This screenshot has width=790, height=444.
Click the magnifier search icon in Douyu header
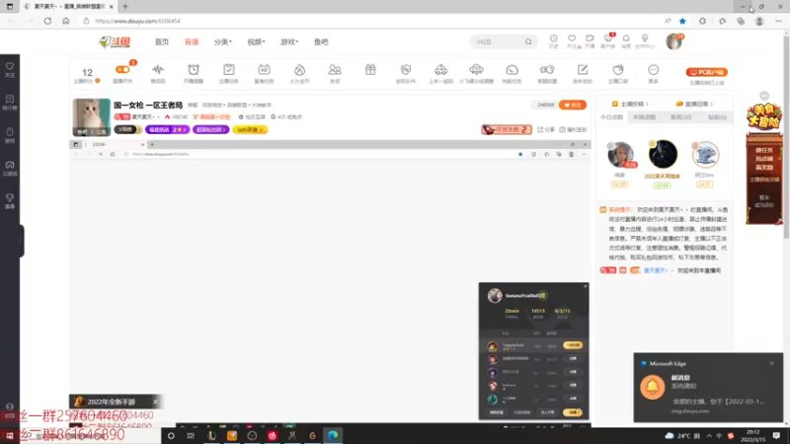tap(528, 41)
